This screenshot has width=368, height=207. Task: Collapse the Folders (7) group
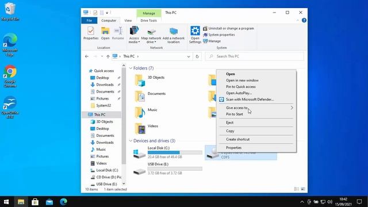click(x=131, y=68)
